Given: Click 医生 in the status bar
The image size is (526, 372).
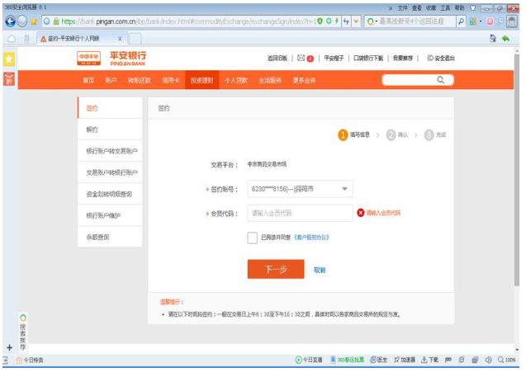Looking at the screenshot, I should 378,360.
